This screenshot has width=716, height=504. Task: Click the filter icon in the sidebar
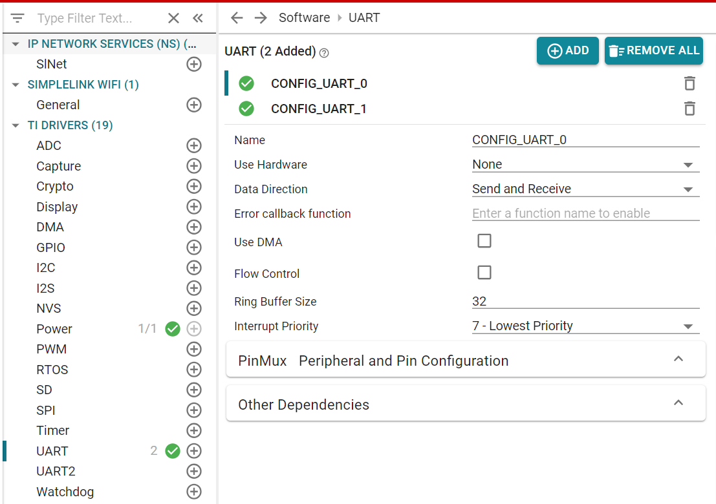tap(17, 18)
